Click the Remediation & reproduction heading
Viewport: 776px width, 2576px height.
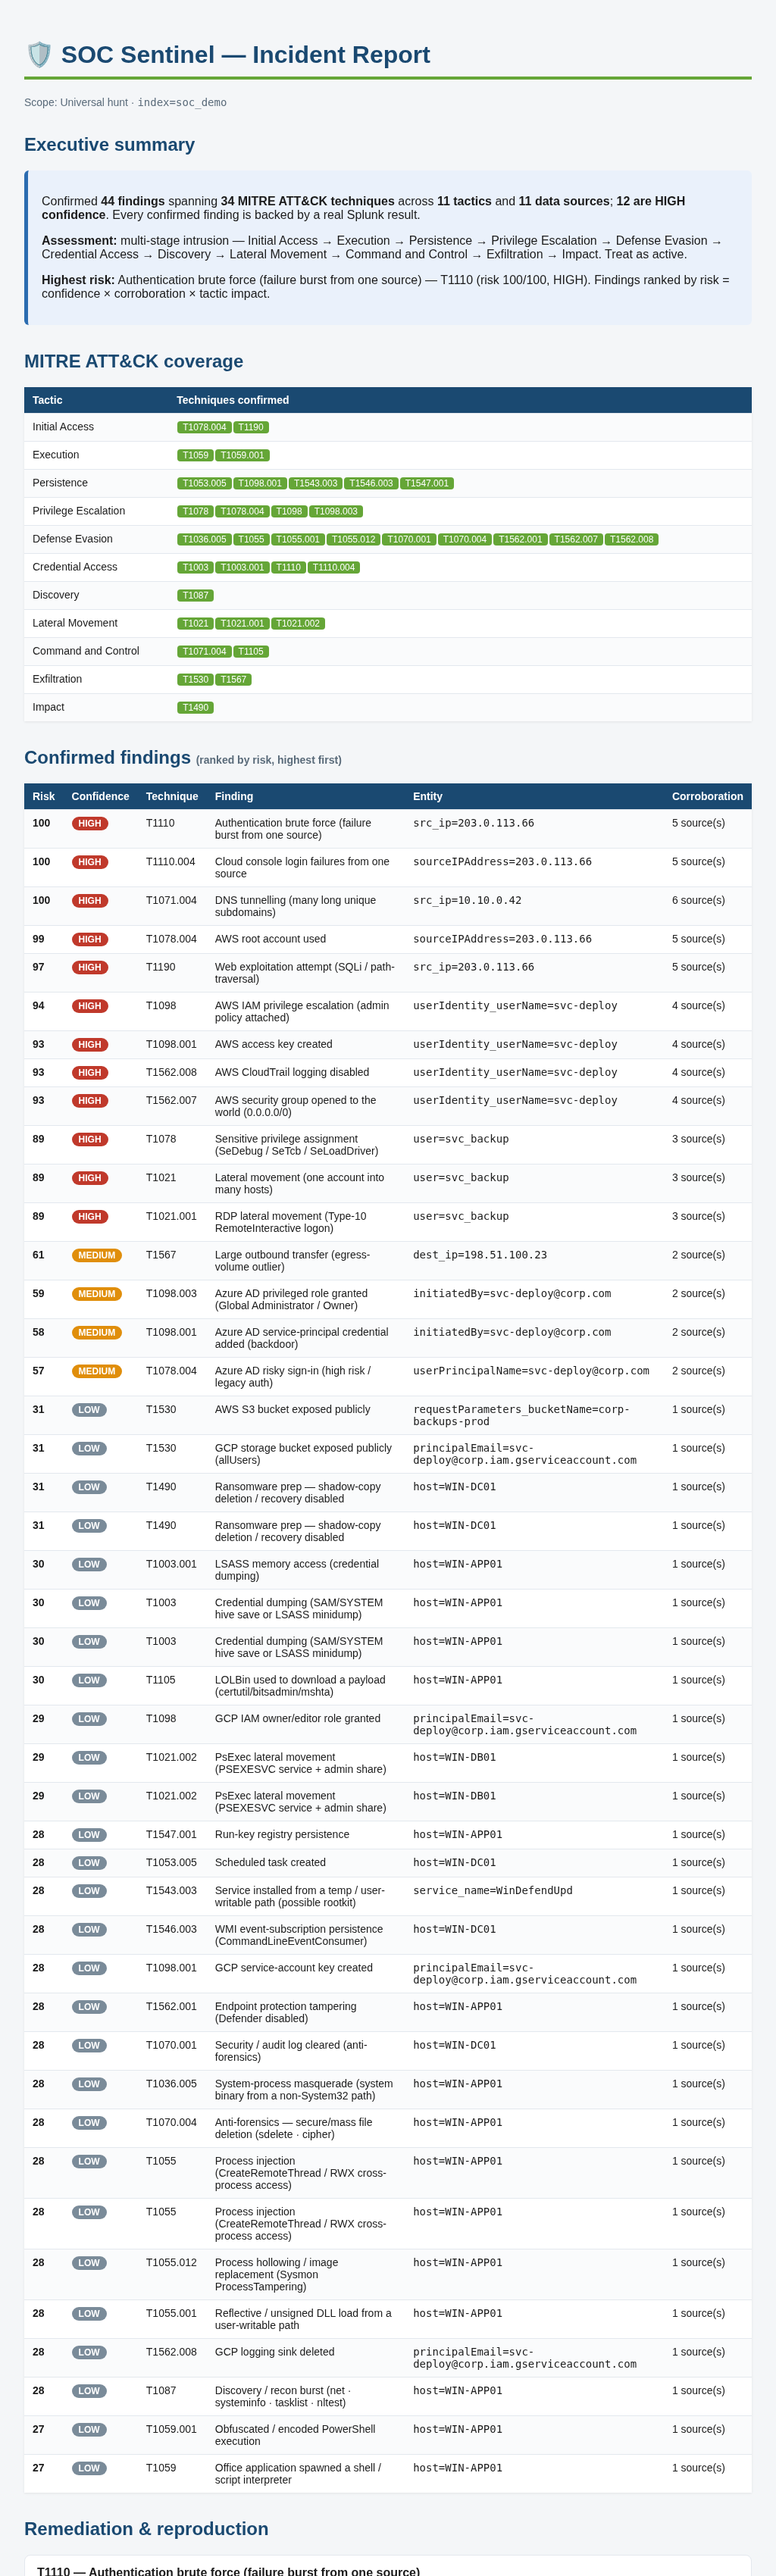[146, 2528]
